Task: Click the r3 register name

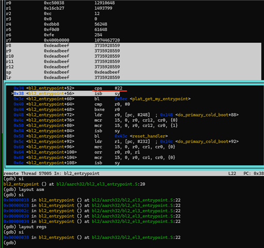Action: coord(8,19)
